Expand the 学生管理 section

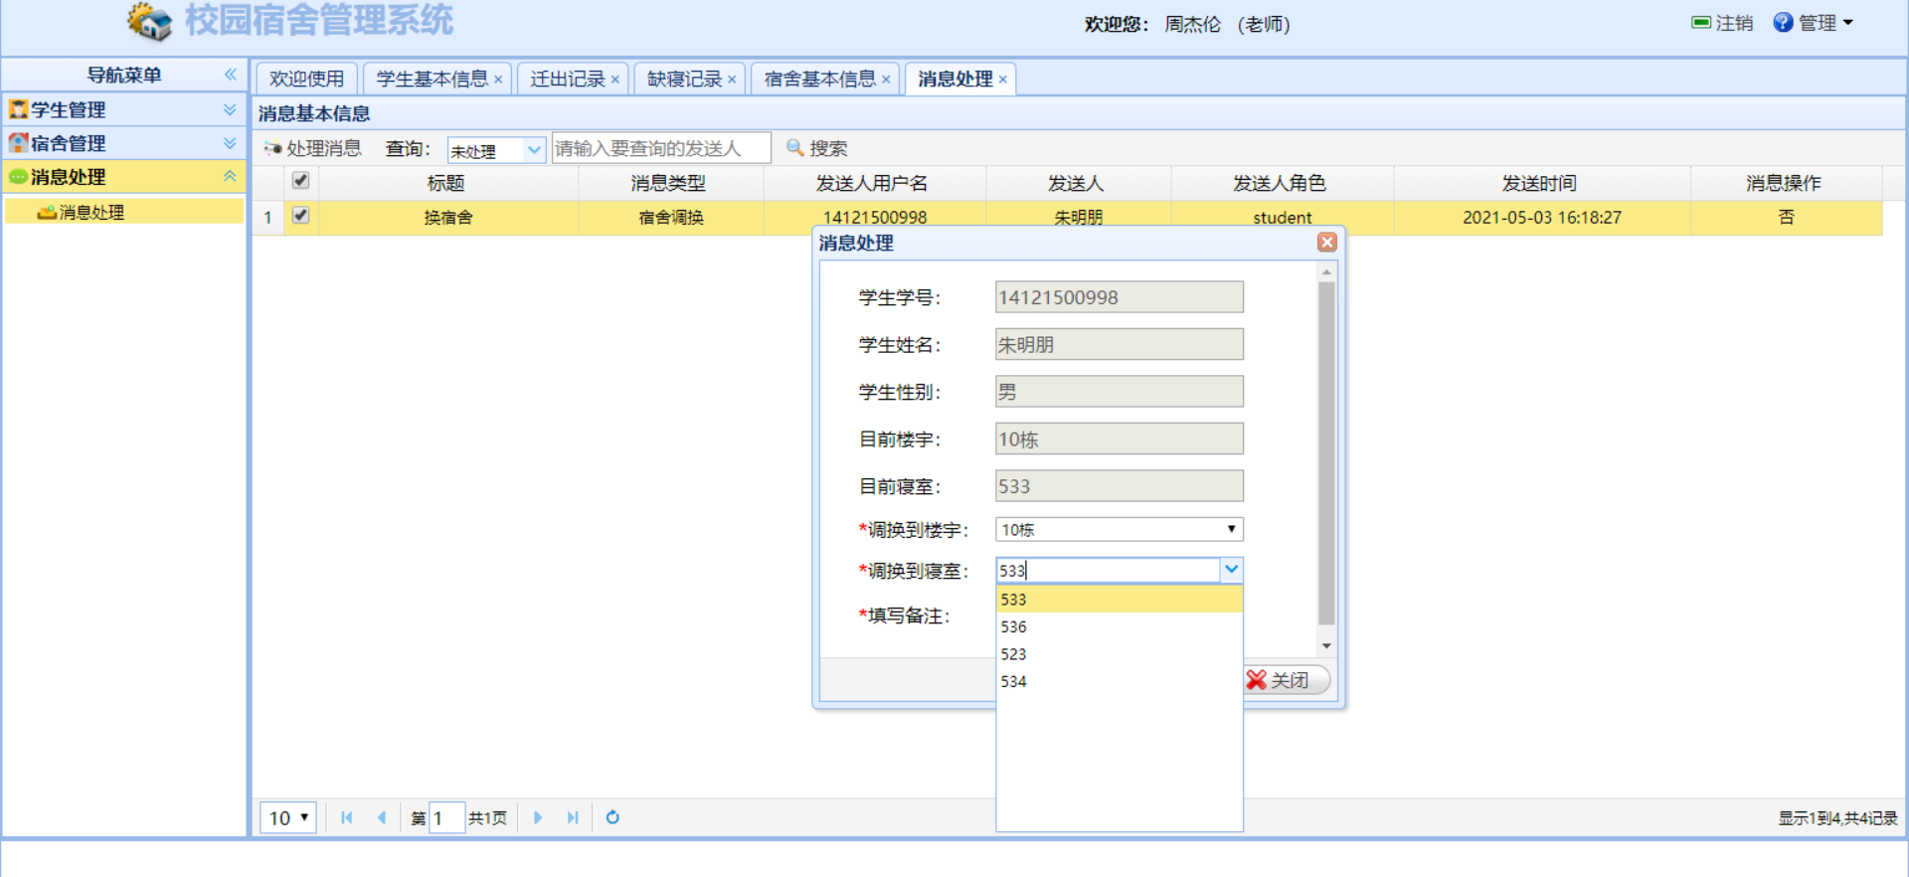(x=230, y=109)
